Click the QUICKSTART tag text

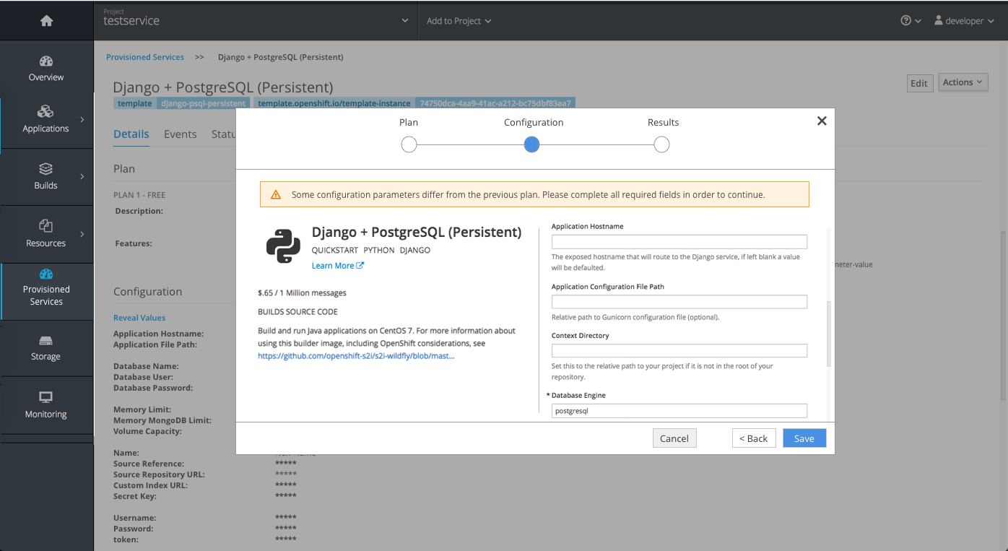point(334,250)
